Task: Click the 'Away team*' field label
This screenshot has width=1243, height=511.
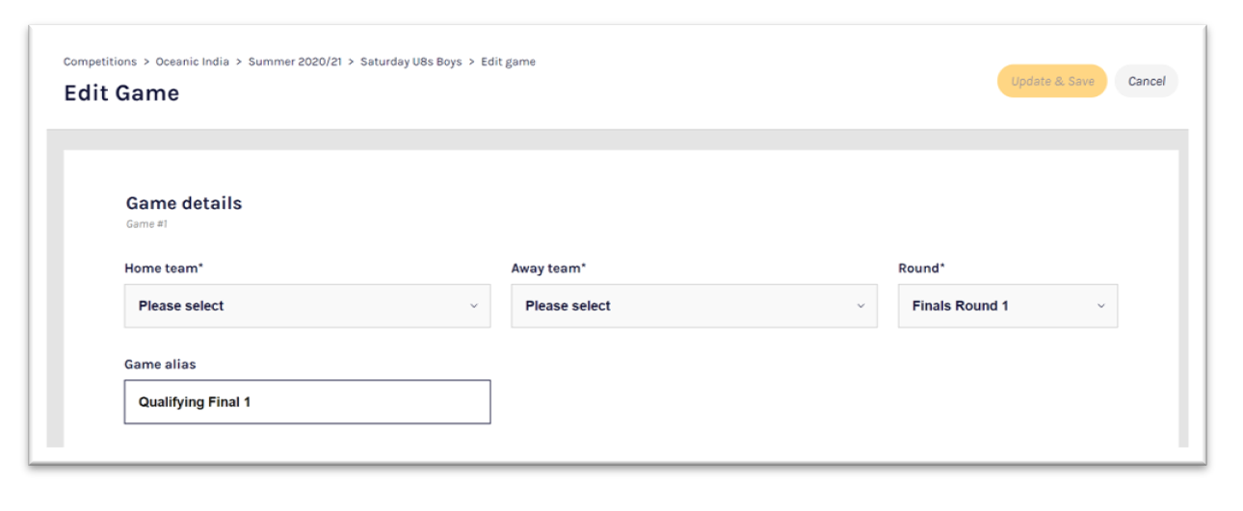Action: coord(548,268)
